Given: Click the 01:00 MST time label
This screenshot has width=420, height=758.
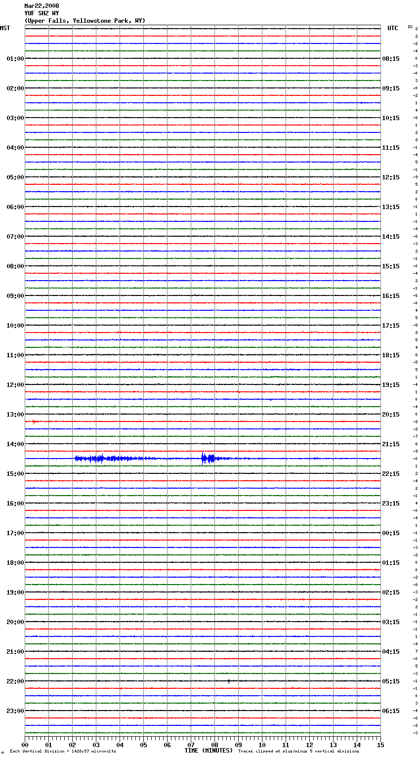Looking at the screenshot, I should pos(15,59).
